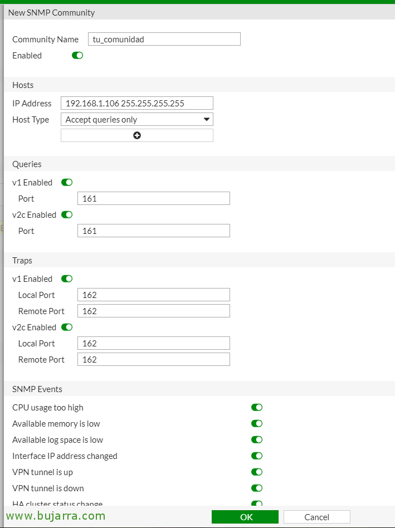The height and width of the screenshot is (528, 395).
Task: Toggle Available memory is low event
Action: point(257,423)
